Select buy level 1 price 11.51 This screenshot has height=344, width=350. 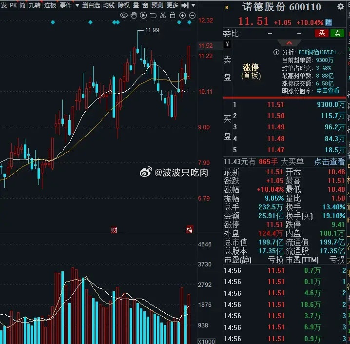276,104
